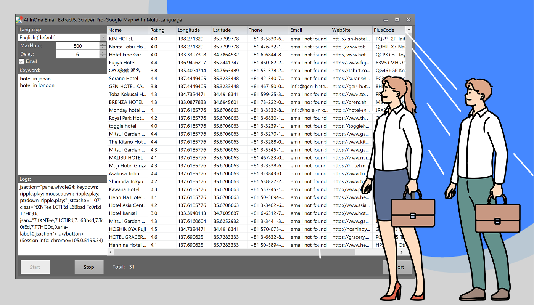Click the horizontal scrollbar thumb
The image size is (534, 305).
click(235, 252)
